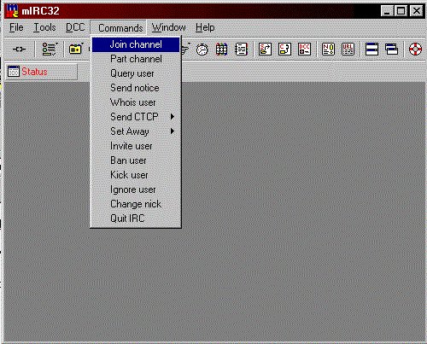Choose Part channel in the menu

(x=136, y=59)
